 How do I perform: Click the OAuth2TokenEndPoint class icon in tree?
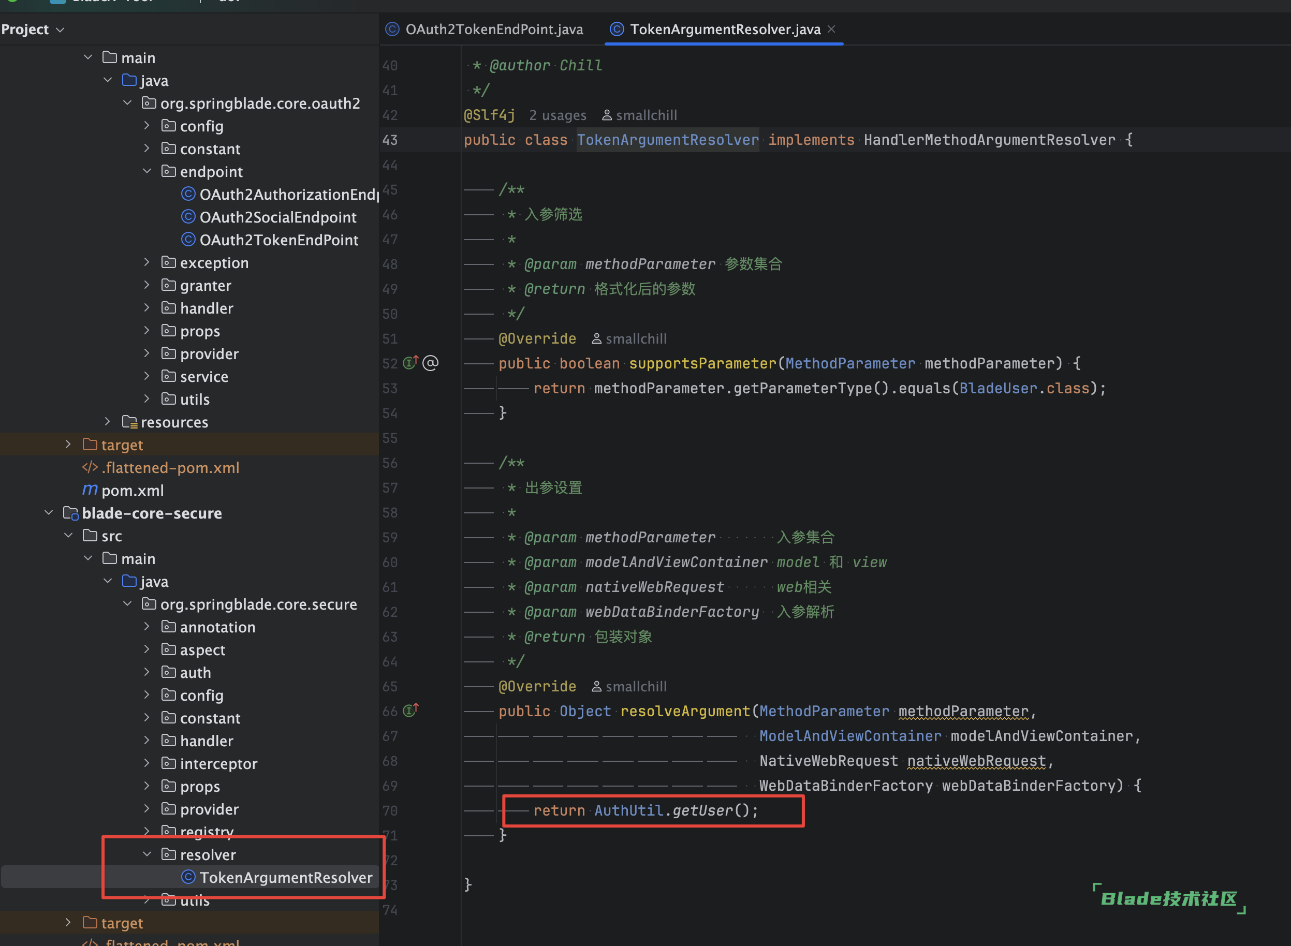coord(188,240)
